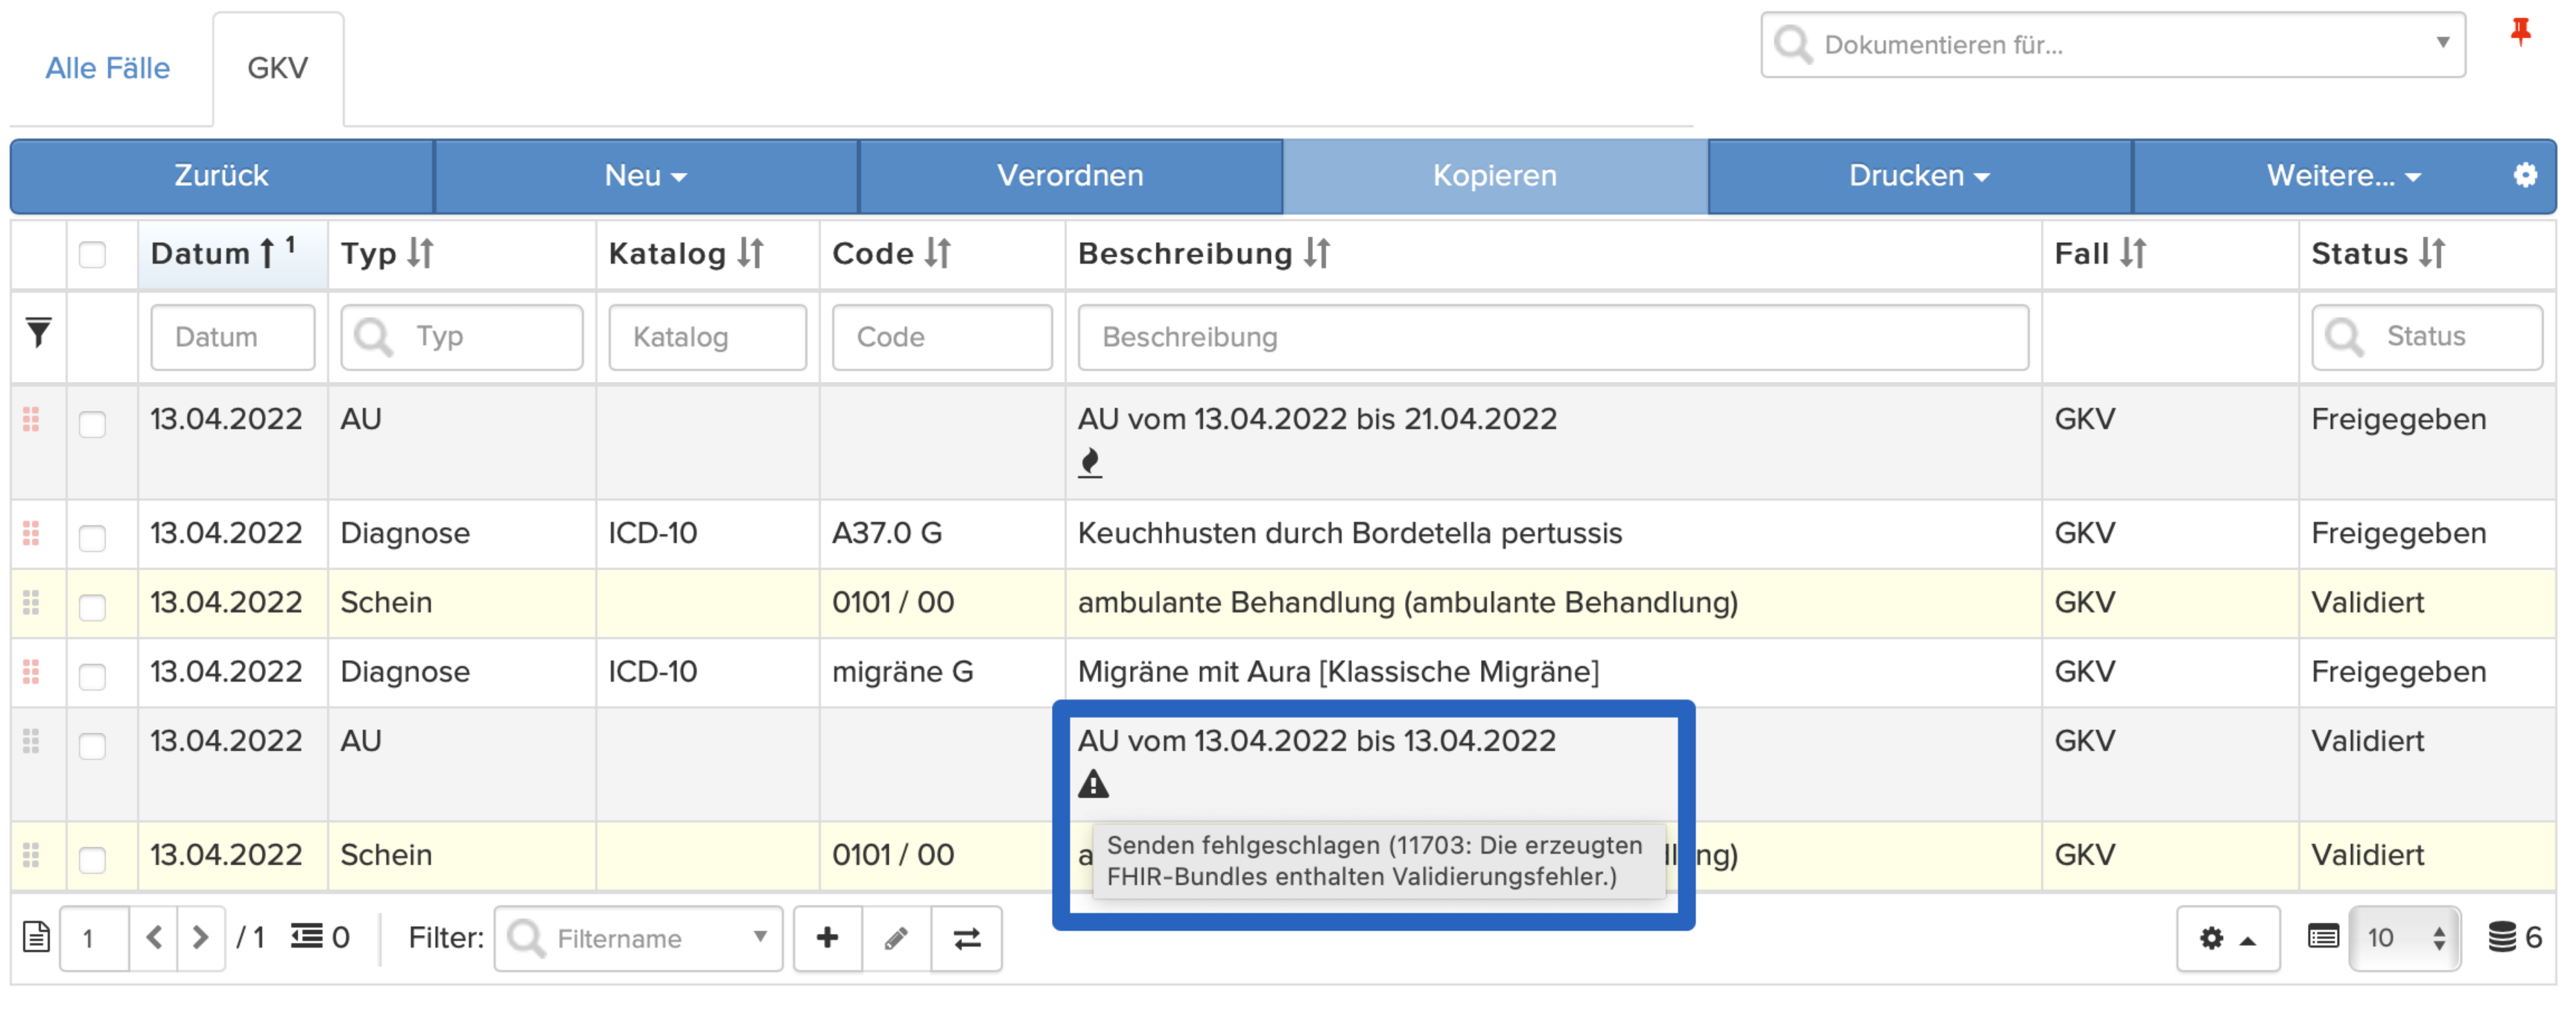This screenshot has height=1011, width=2576.
Task: Add a new filter with the plus icon
Action: (827, 938)
